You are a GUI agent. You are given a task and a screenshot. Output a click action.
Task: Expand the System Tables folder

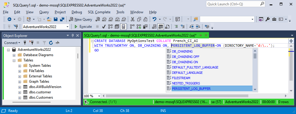point(20,66)
